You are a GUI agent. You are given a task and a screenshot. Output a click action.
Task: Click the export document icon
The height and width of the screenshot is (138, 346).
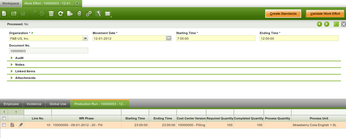point(70,14)
